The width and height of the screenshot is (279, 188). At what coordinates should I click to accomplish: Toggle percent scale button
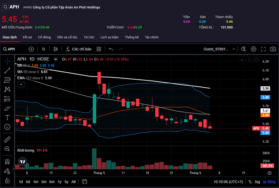(250, 182)
